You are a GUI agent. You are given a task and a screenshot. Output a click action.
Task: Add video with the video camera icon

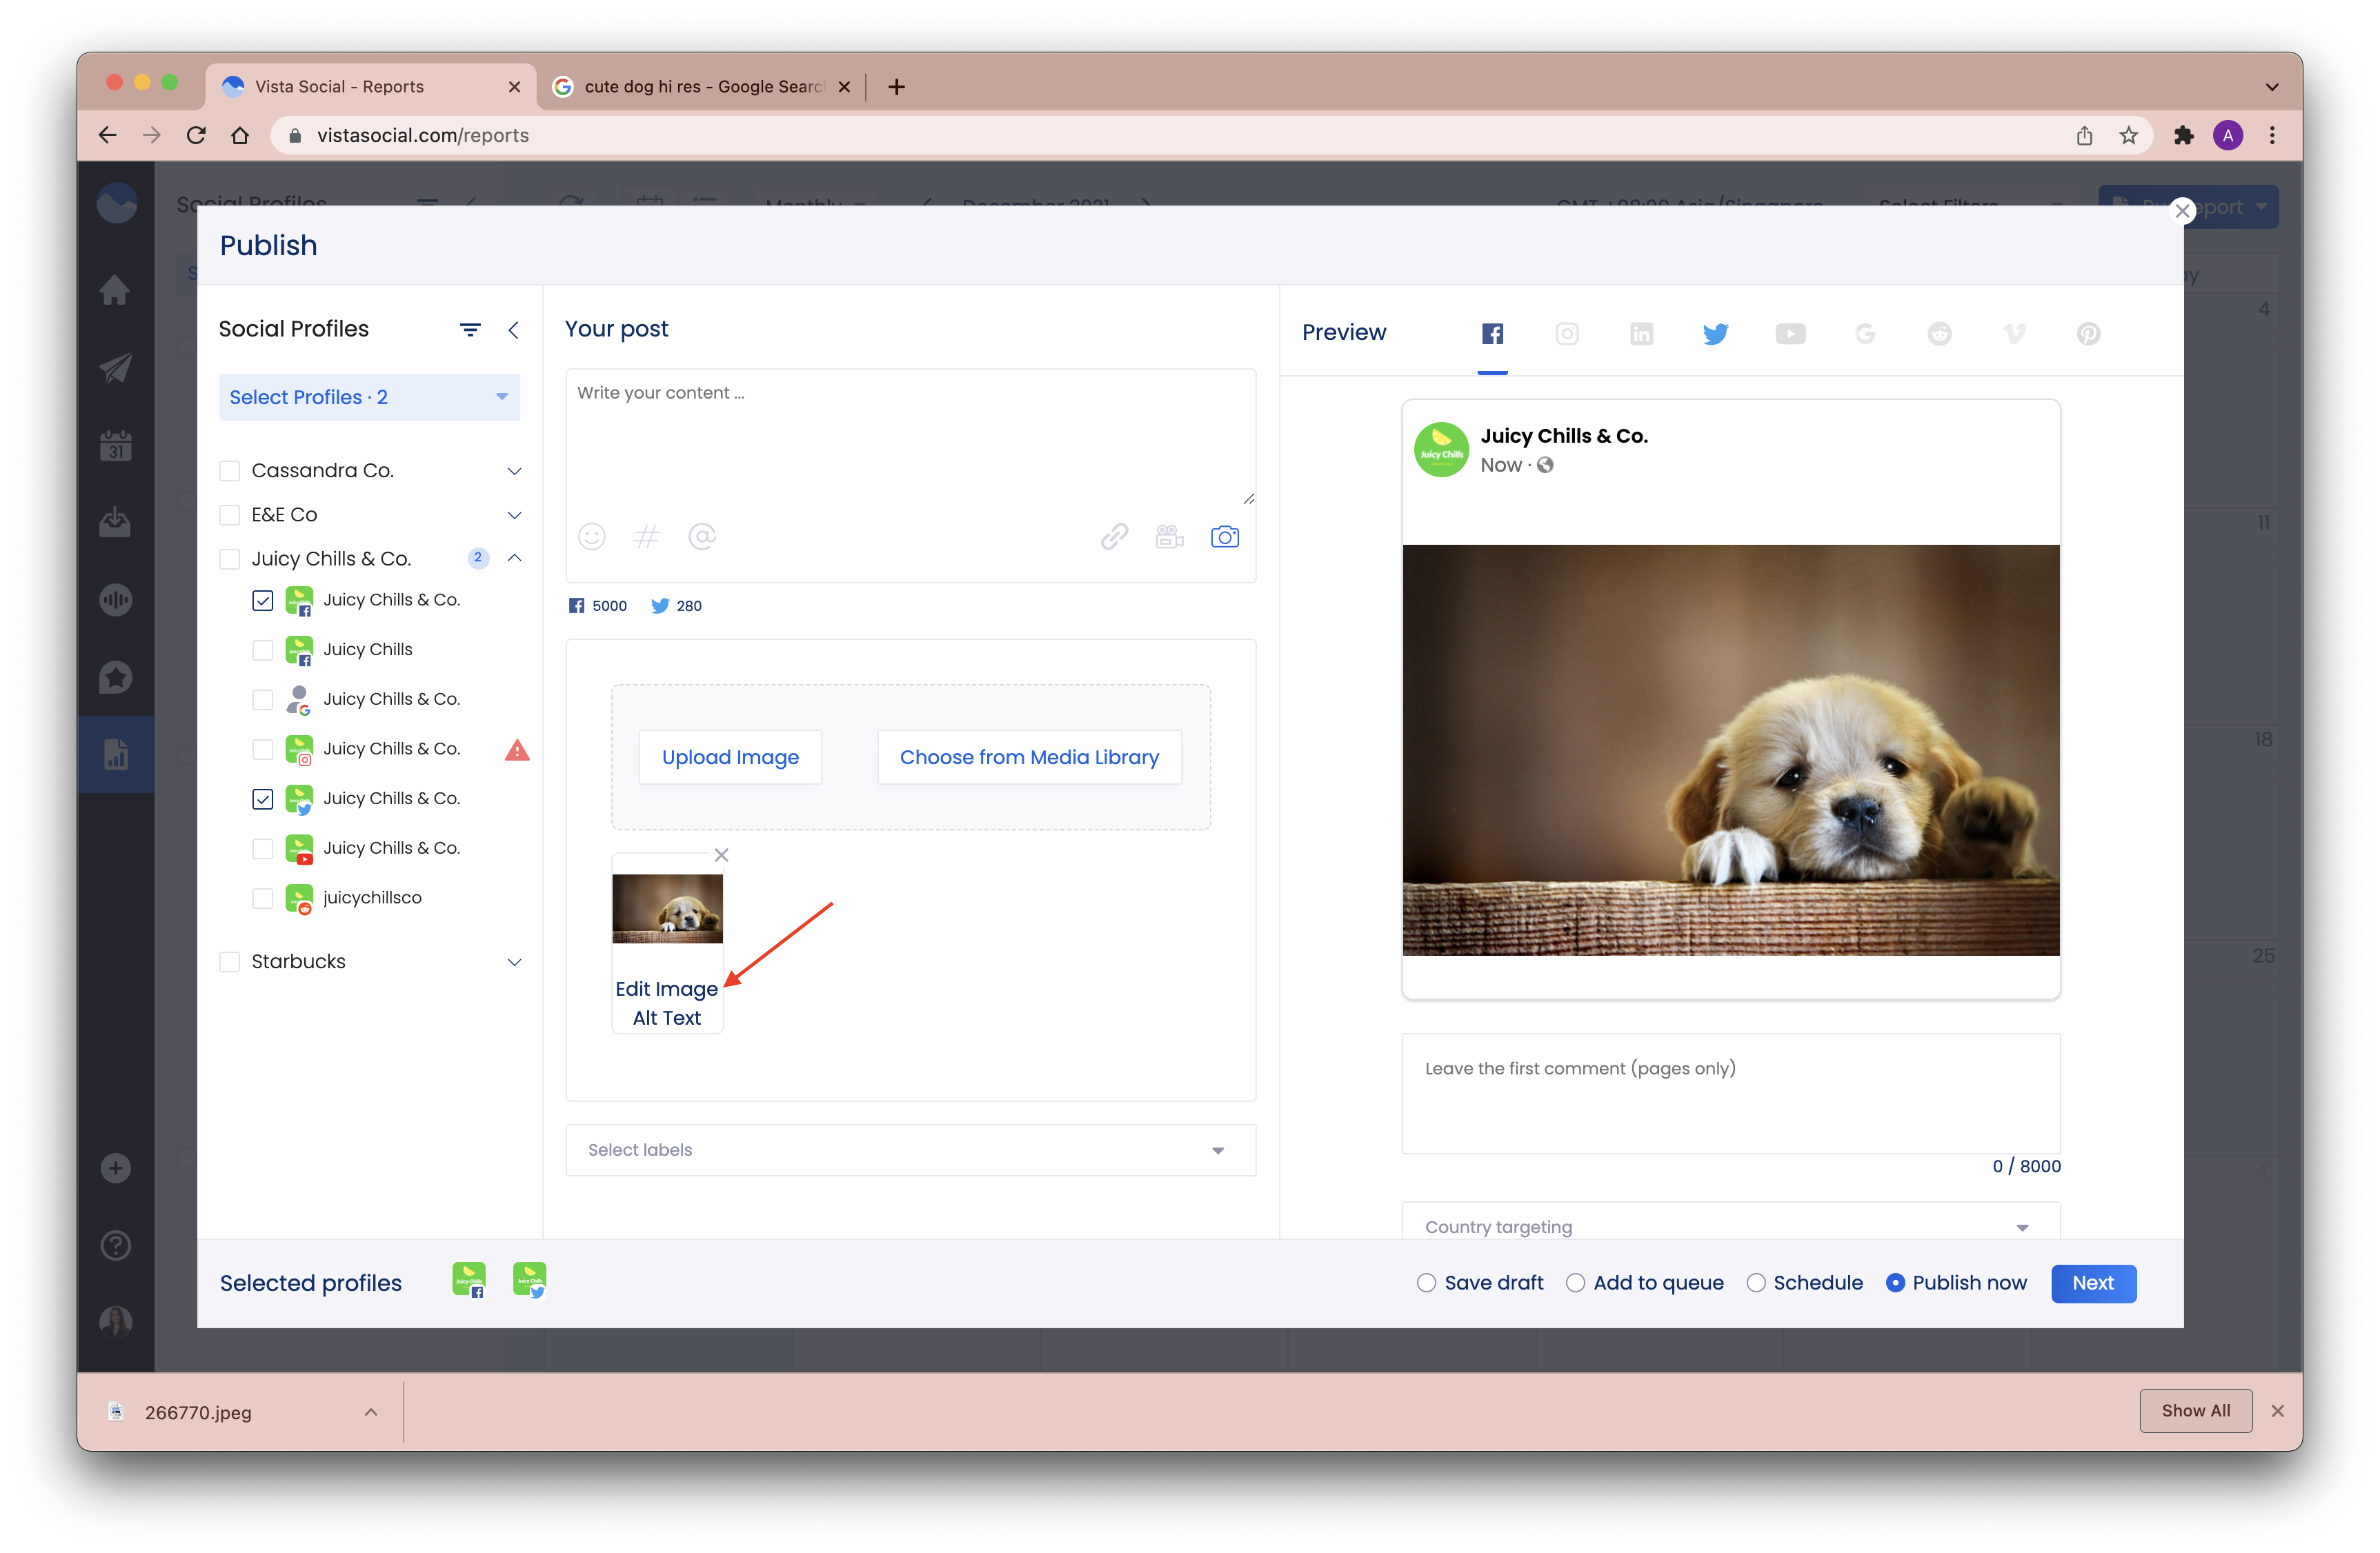1169,537
